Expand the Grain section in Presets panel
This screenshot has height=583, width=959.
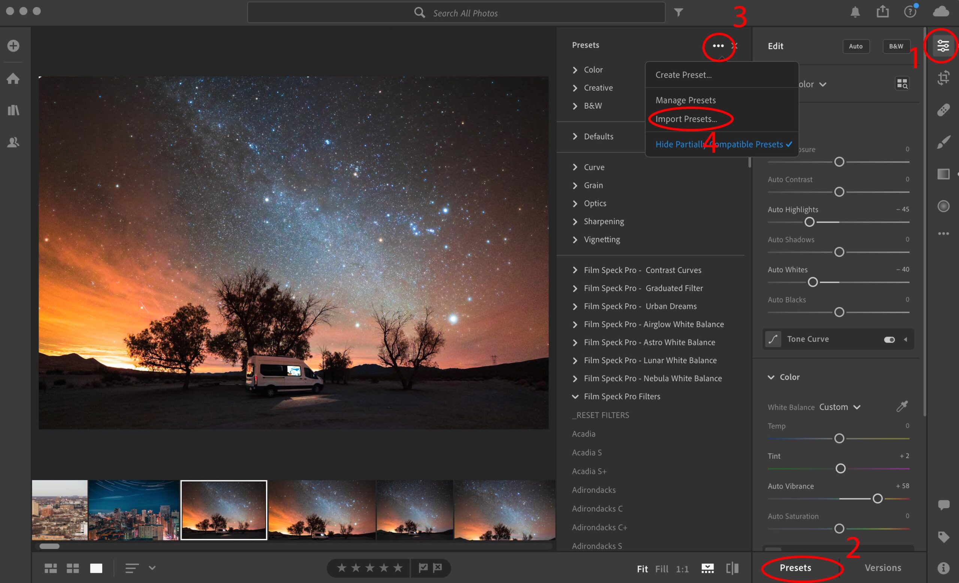(x=575, y=185)
